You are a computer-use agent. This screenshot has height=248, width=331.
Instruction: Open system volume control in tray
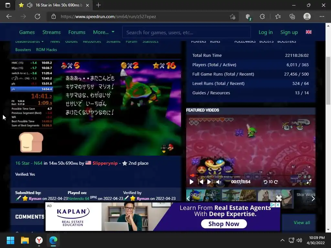(299, 240)
